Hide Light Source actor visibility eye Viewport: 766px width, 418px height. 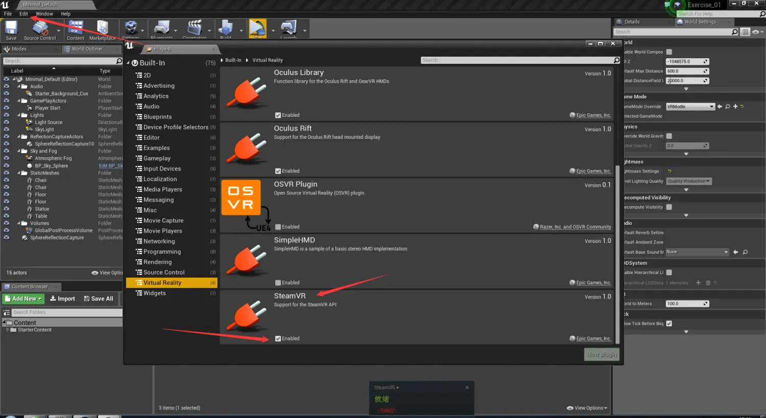pyautogui.click(x=6, y=122)
